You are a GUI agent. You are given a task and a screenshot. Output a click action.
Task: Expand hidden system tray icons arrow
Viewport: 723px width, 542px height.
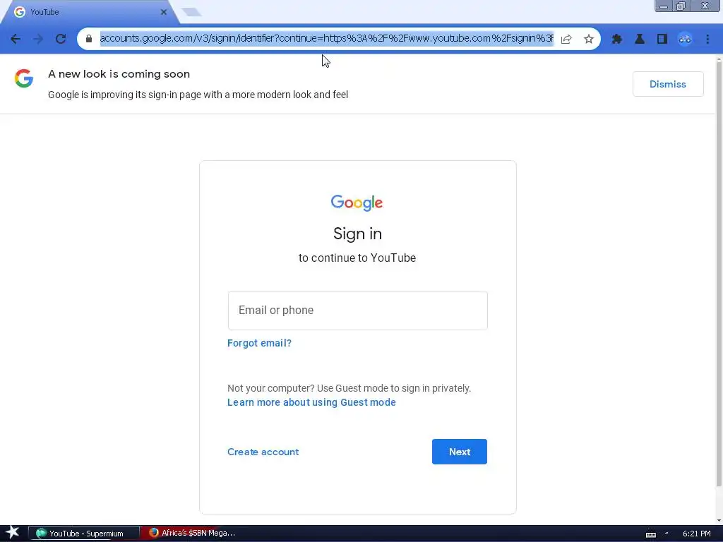[667, 534]
